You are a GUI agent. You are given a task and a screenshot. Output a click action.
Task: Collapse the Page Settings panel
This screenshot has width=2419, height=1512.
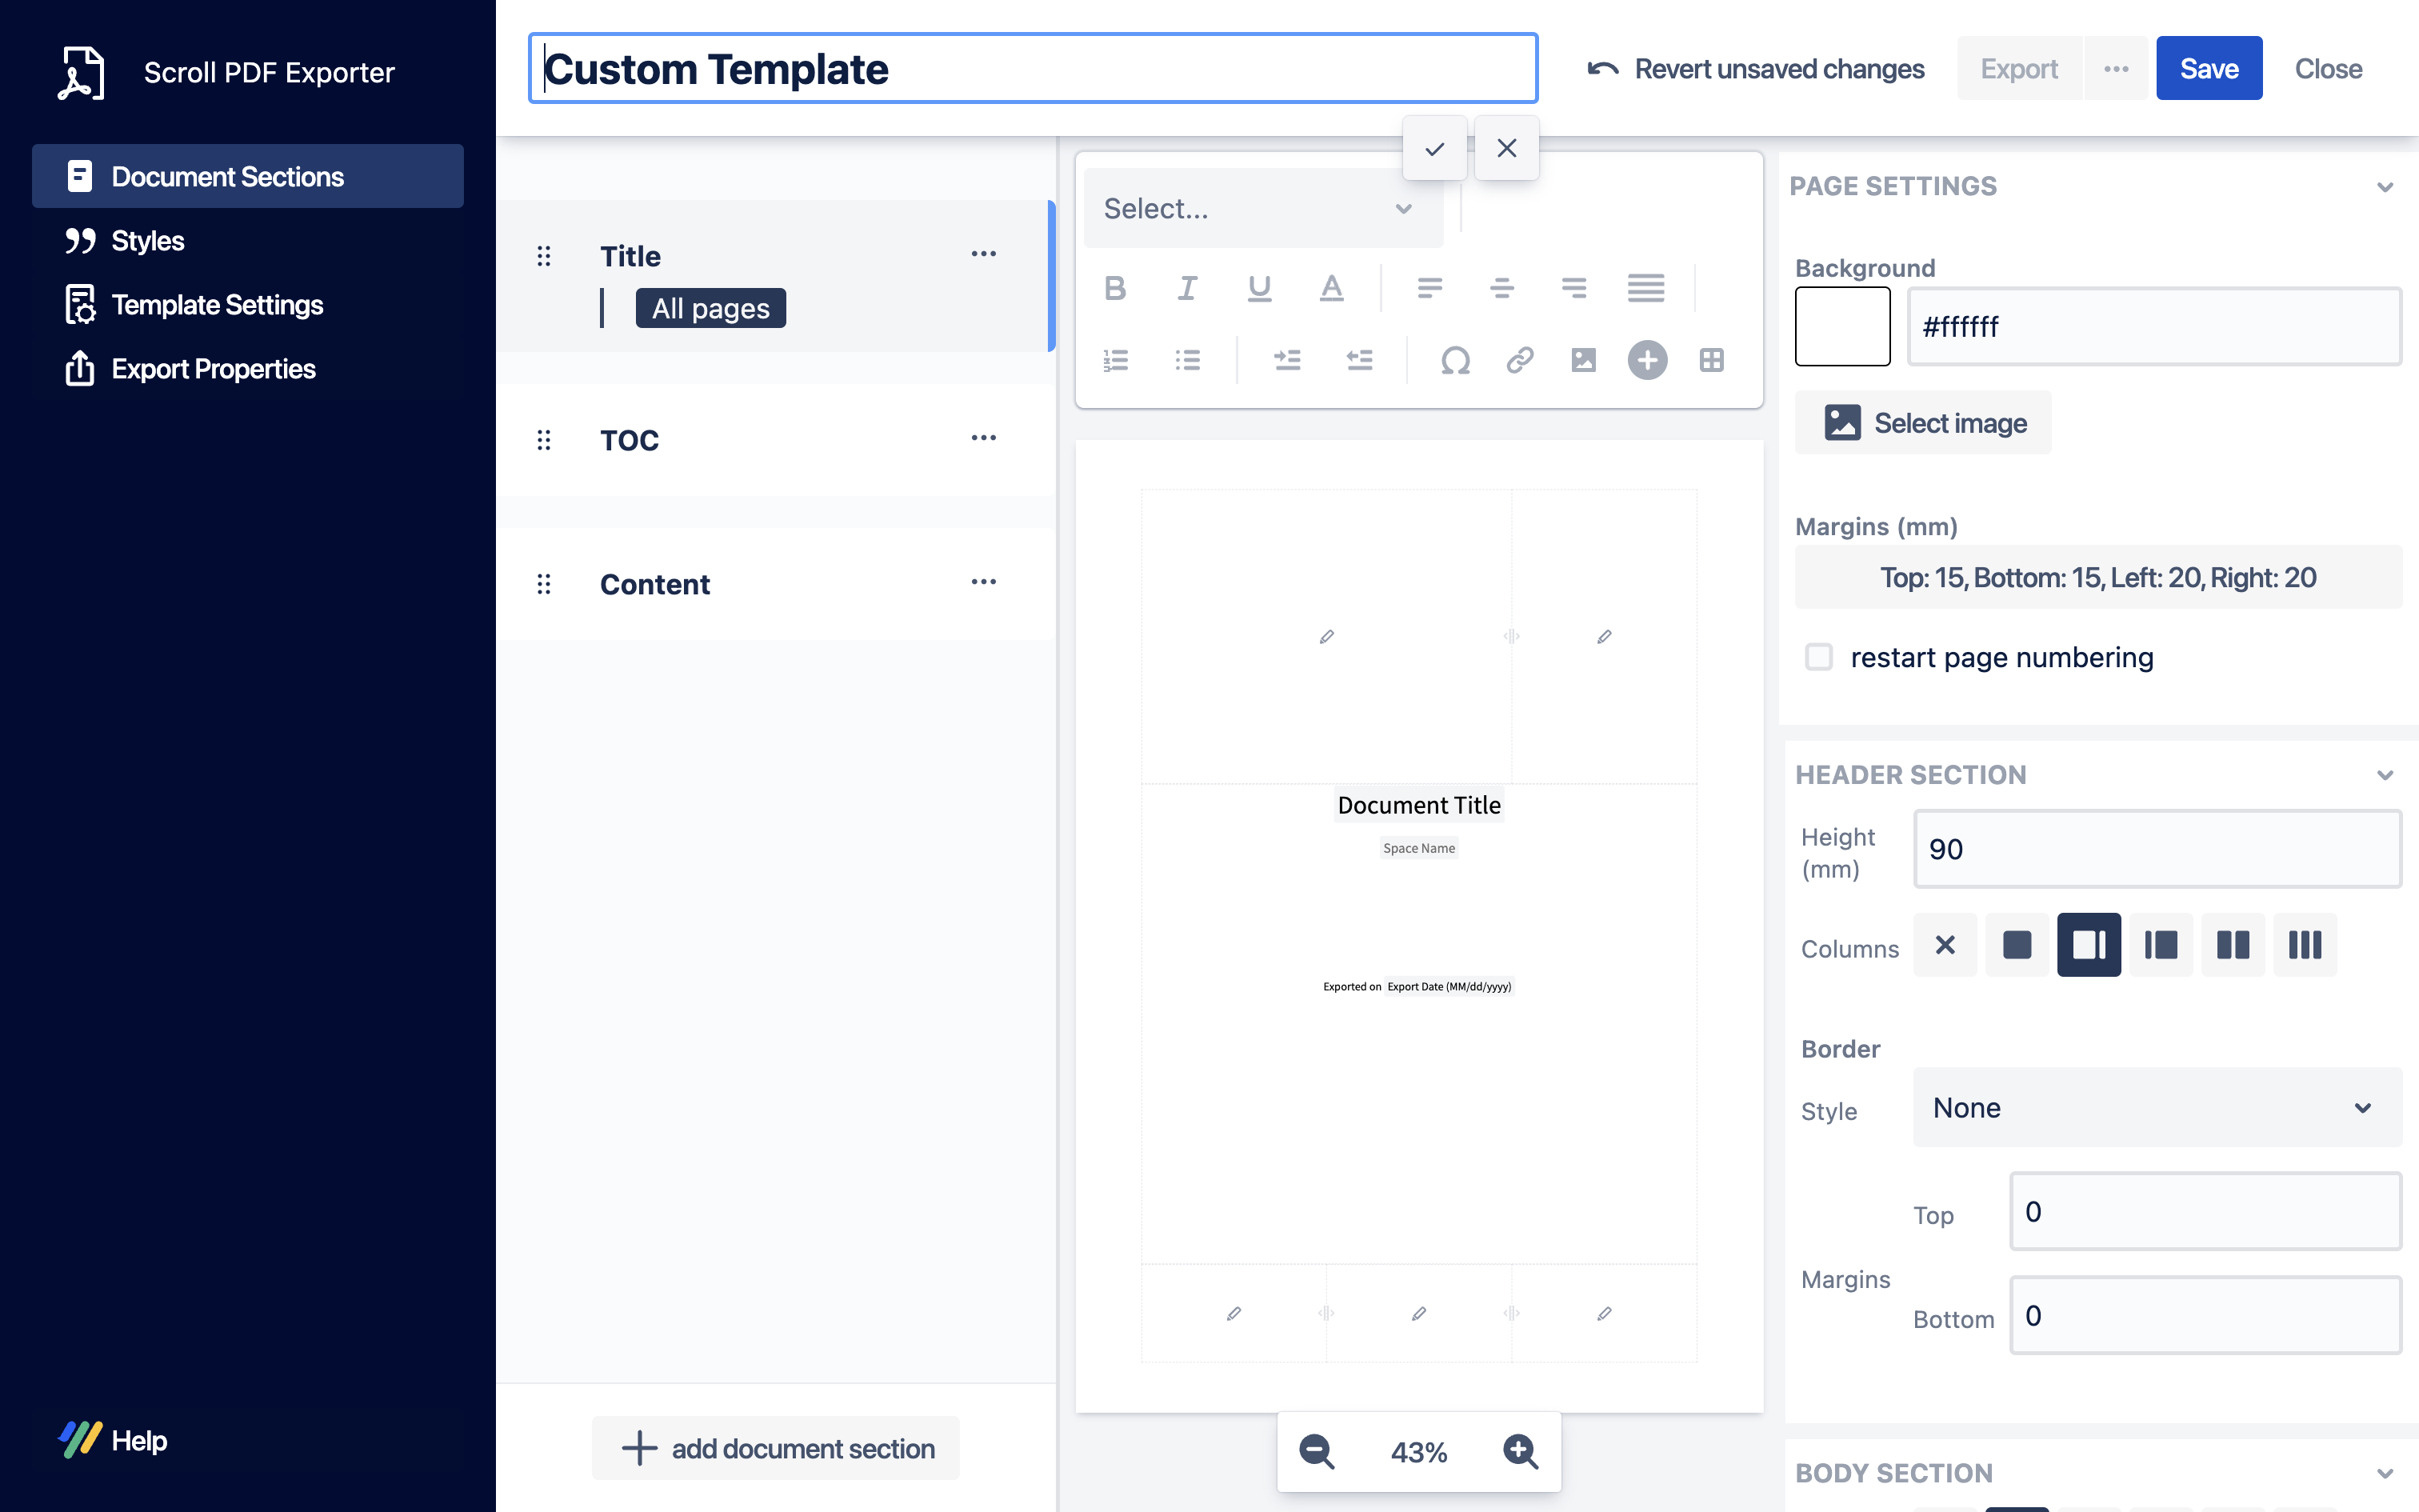coord(2385,187)
